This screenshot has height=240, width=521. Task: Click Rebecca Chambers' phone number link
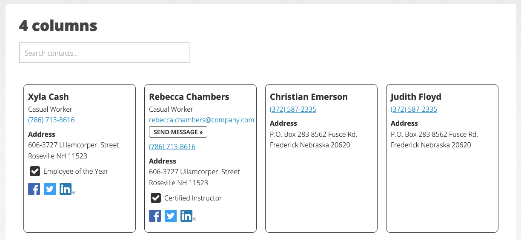(172, 147)
